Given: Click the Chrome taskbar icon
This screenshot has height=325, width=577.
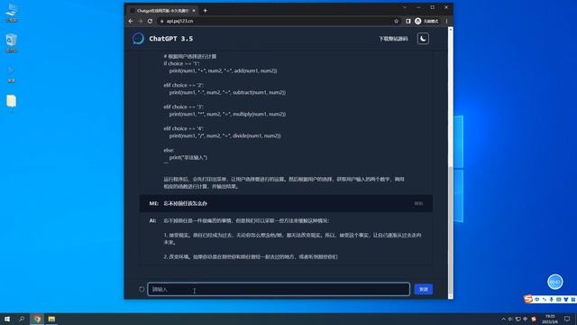Looking at the screenshot, I should [x=37, y=319].
